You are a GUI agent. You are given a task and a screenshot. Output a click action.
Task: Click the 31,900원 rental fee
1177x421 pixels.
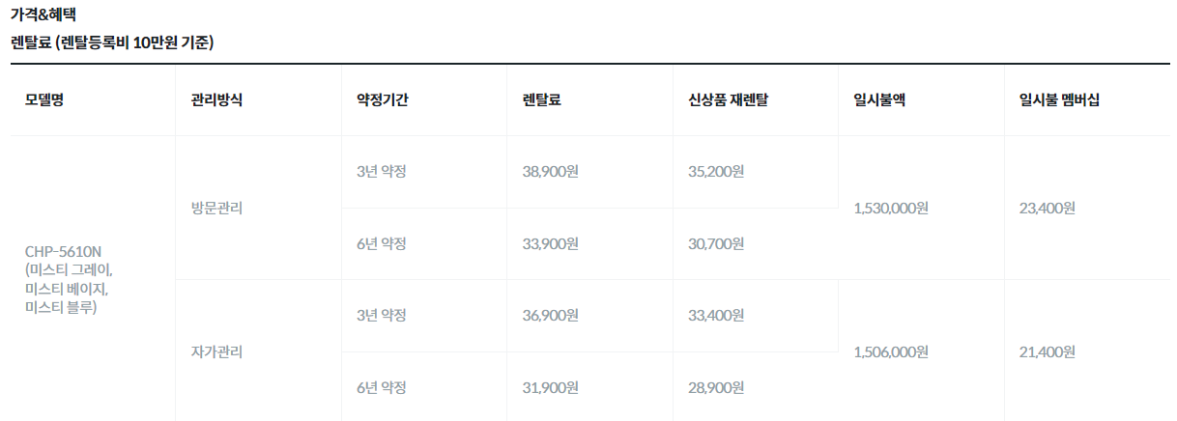tap(551, 387)
